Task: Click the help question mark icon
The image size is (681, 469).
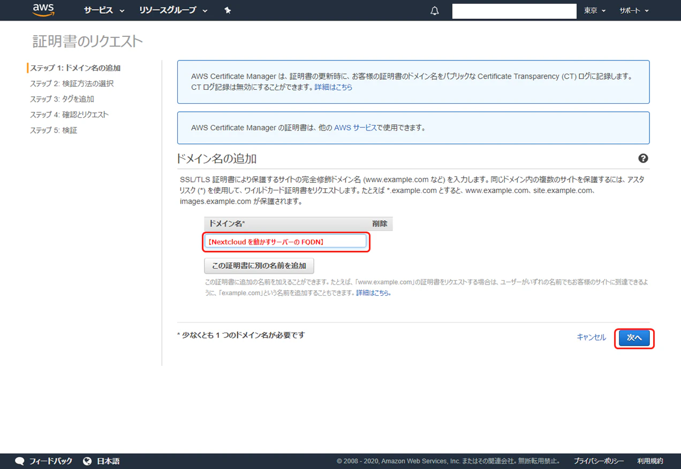Action: tap(643, 158)
